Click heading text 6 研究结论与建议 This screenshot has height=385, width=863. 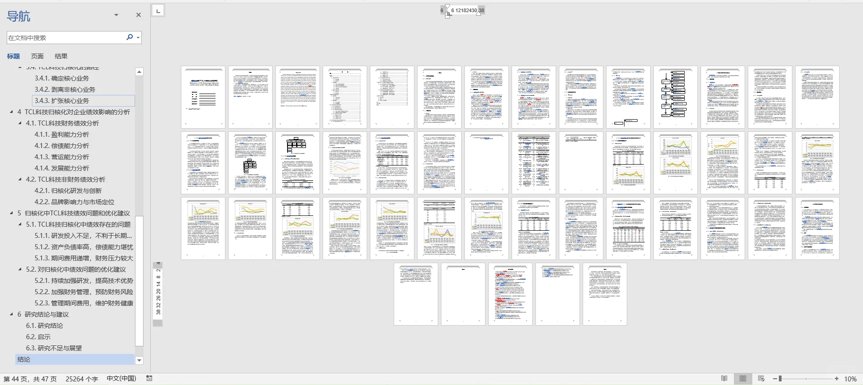pos(43,314)
